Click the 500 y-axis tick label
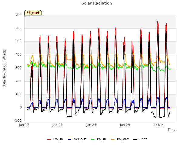194x145 pixels. (x=18, y=41)
